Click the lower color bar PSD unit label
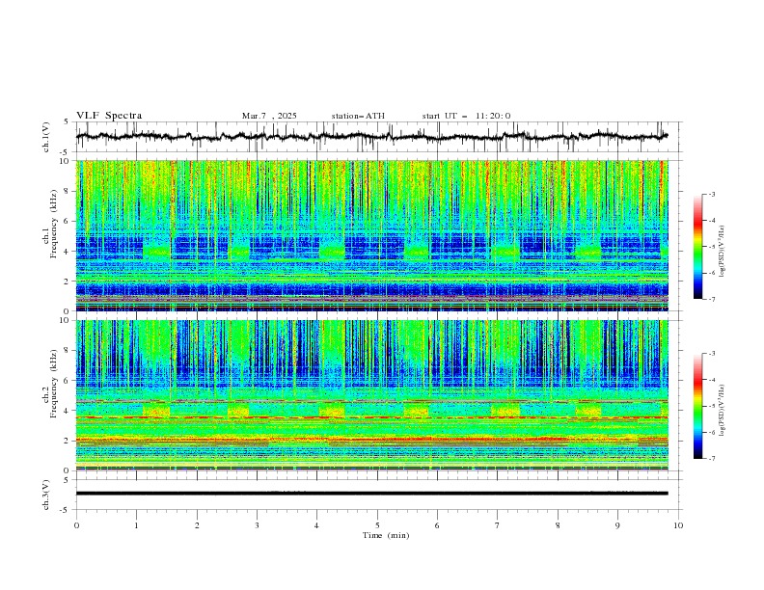Viewport: 764px width, 590px height. 723,411
